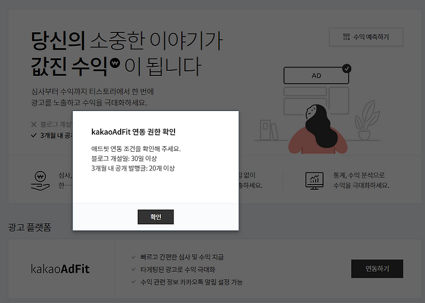Click the checkmark badge on the AD box
Screen dimensions: 425x303
[347, 69]
